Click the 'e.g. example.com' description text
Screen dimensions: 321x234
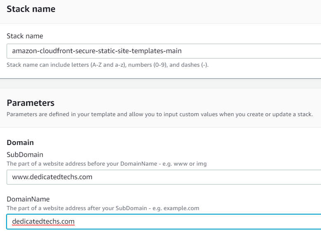pos(103,208)
